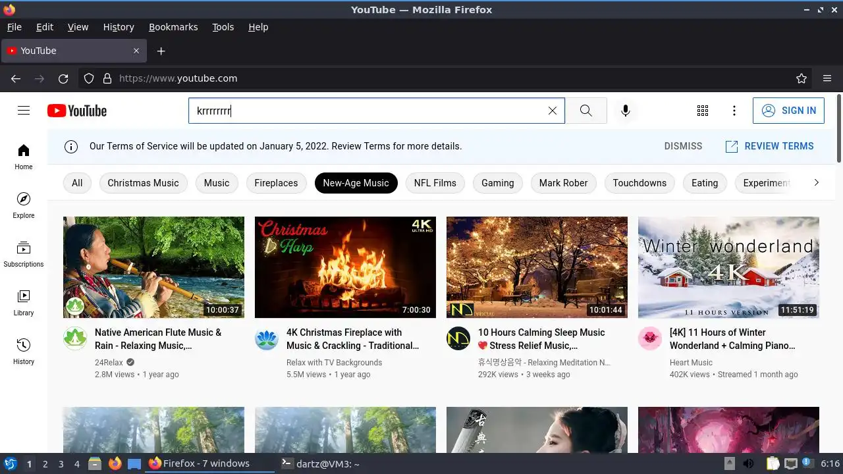Open Native American Flute Music video title
The image size is (843, 474).
coord(158,339)
